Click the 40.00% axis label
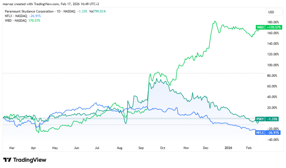Screen dimensions: 286x168 pos(272,97)
